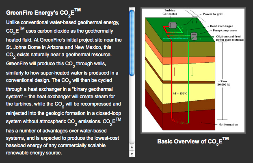This screenshot has height=163, width=253.
Task: Click the scrollbar track below the blue thumb
Action: pyautogui.click(x=132, y=110)
